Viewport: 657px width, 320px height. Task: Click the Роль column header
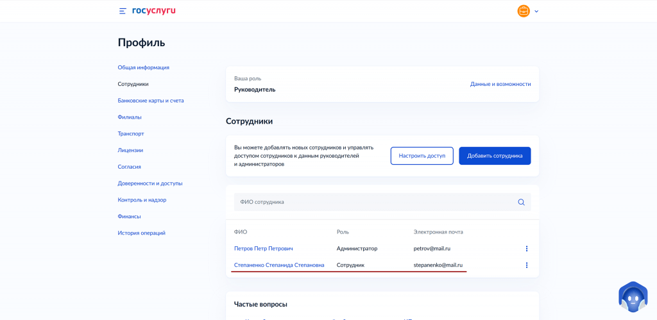343,232
